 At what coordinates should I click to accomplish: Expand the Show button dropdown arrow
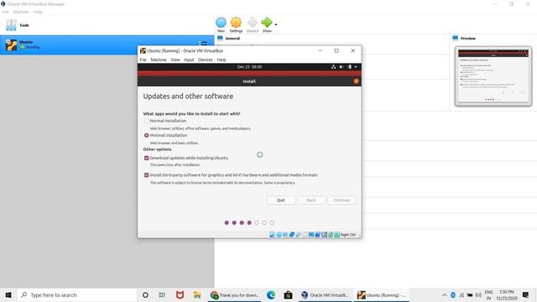276,24
